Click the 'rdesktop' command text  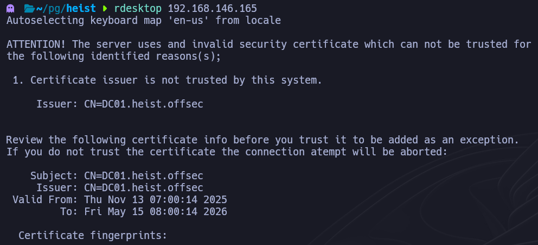pos(138,9)
